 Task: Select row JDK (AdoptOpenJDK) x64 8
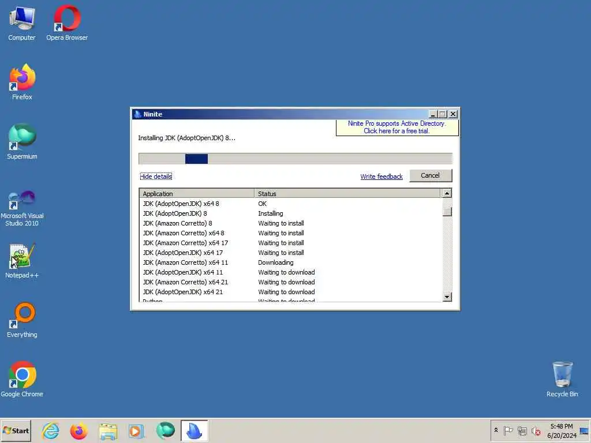(290, 204)
